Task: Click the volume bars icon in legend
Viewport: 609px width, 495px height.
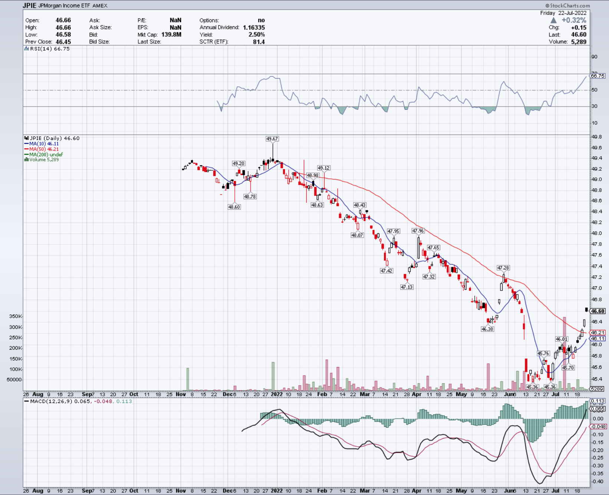Action: [26, 160]
